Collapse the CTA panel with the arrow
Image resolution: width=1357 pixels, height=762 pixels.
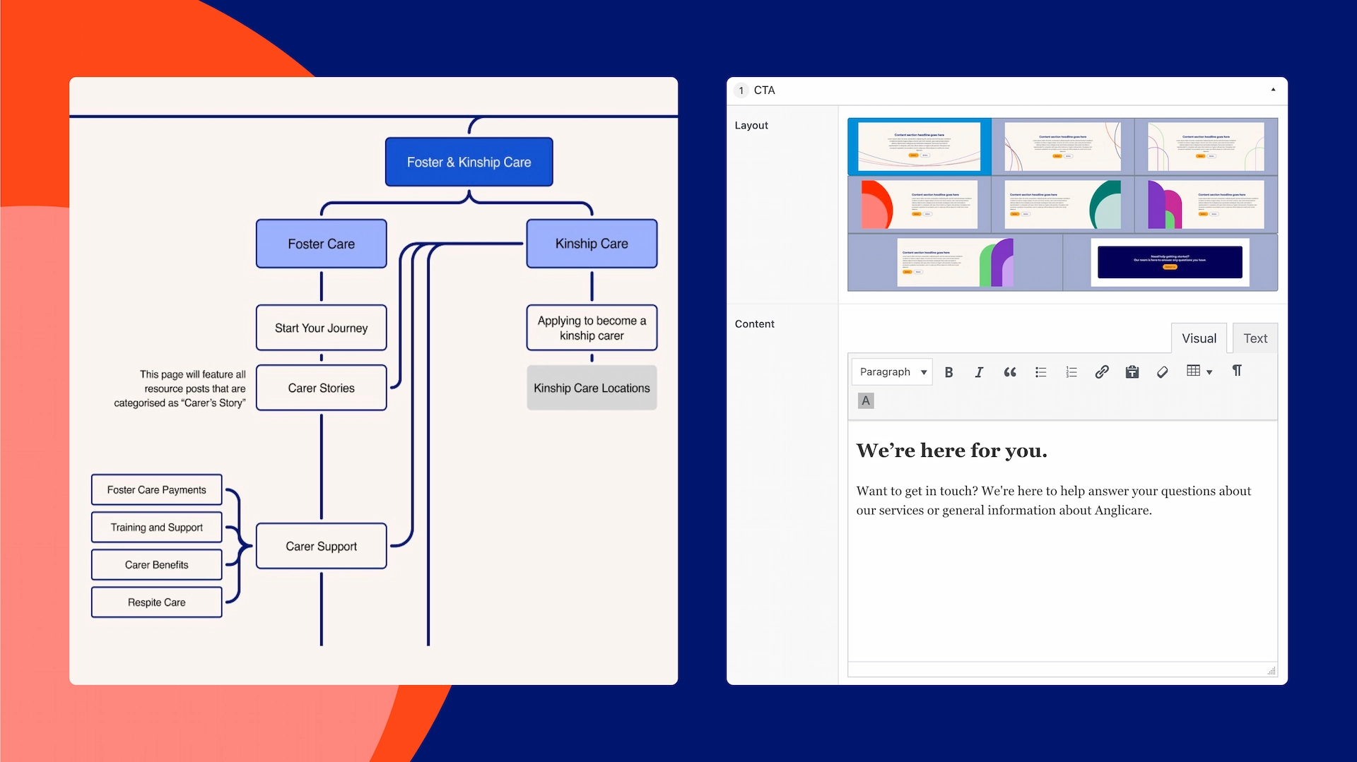[1274, 90]
